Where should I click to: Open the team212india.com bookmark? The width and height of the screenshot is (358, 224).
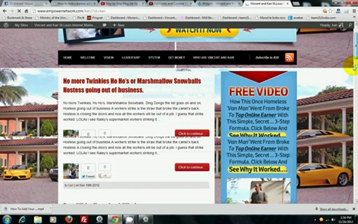click(x=321, y=18)
